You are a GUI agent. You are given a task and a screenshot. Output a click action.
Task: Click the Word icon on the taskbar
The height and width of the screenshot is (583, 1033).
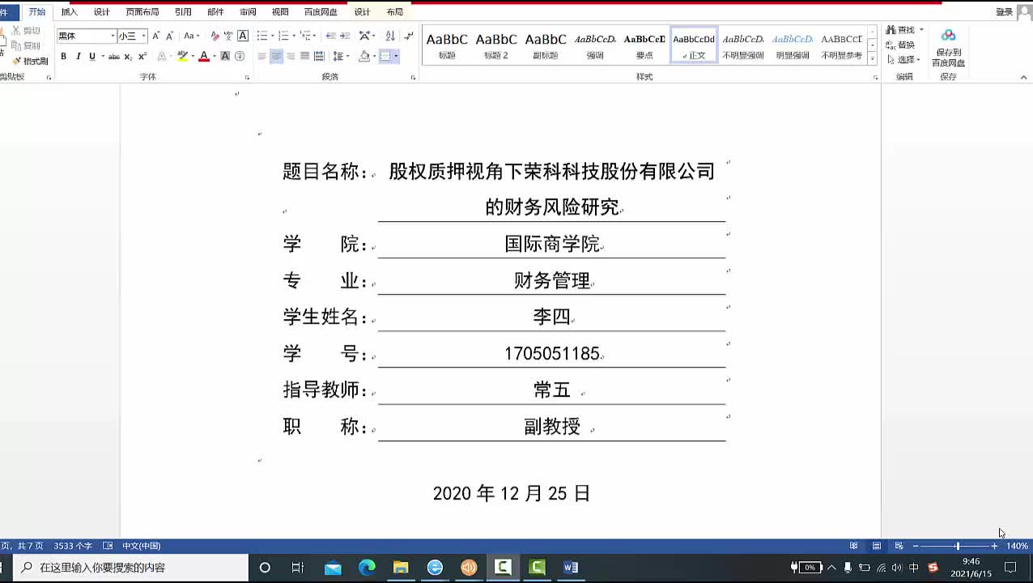[571, 568]
